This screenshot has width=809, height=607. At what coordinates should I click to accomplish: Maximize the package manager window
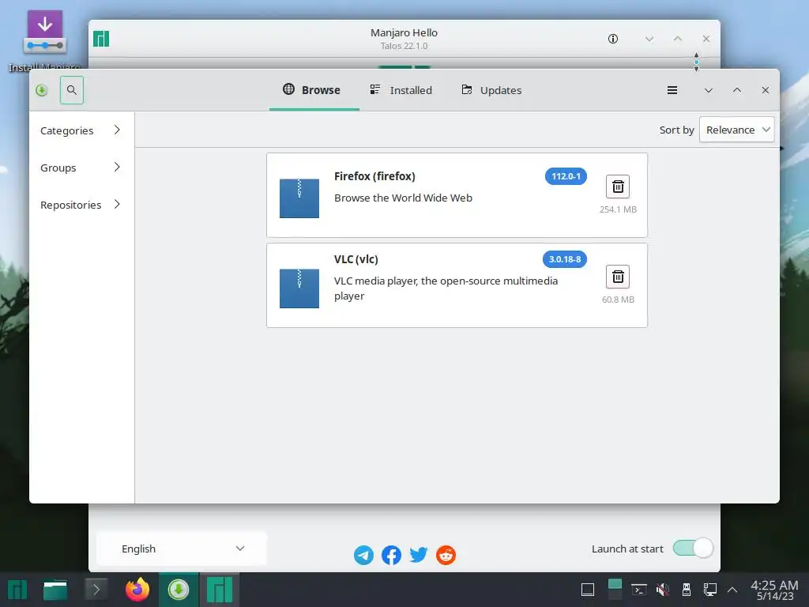(x=737, y=90)
